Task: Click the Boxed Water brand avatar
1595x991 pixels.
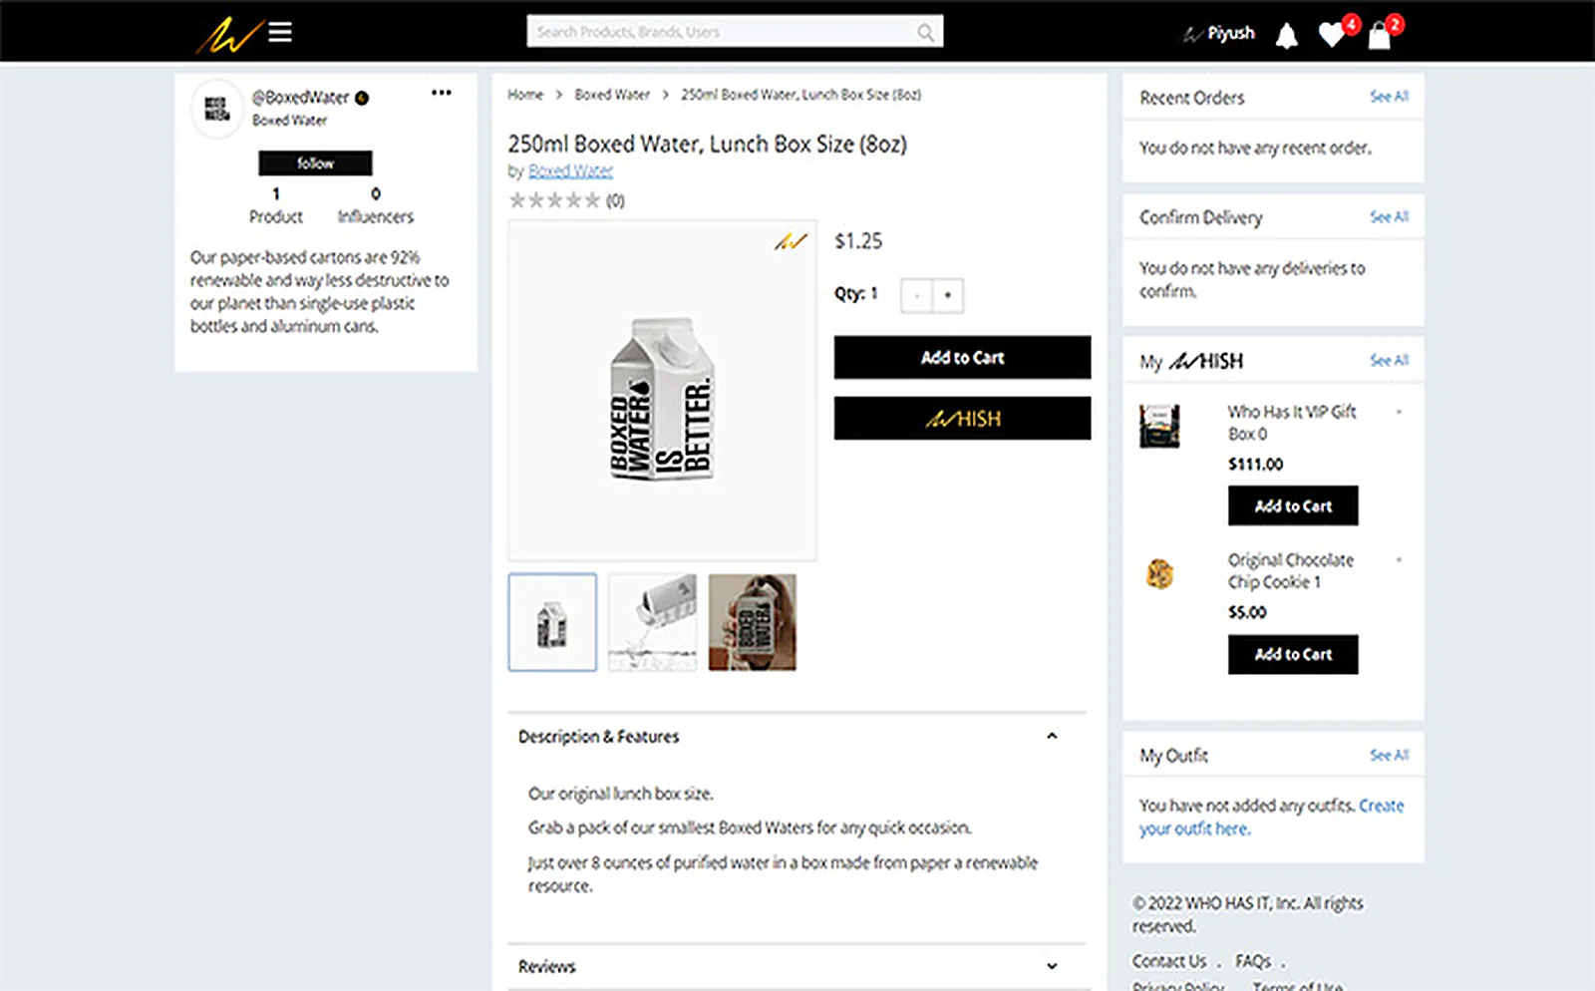Action: pyautogui.click(x=216, y=108)
